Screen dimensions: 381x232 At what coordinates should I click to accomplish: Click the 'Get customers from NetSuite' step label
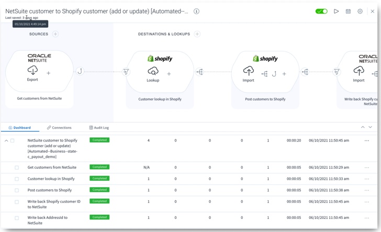(x=39, y=98)
